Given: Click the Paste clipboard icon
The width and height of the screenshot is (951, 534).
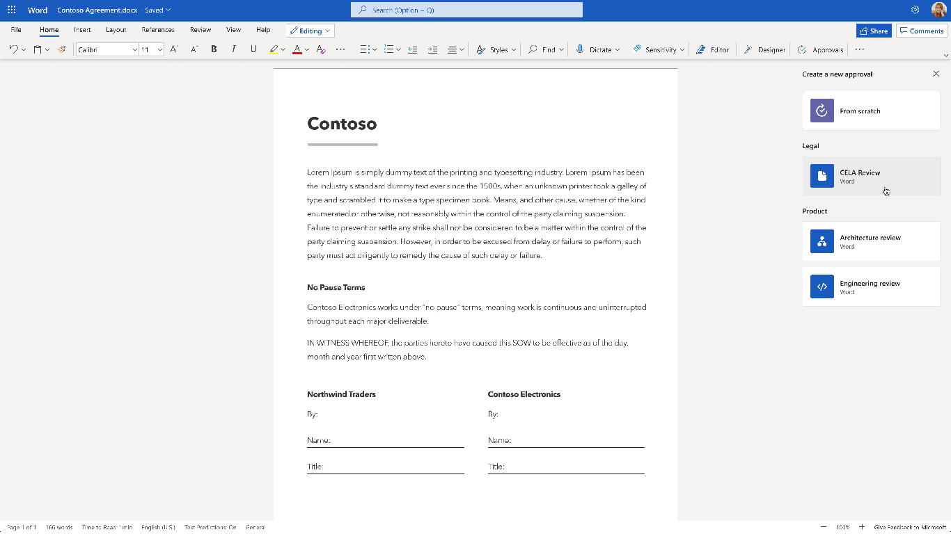Looking at the screenshot, I should tap(38, 49).
